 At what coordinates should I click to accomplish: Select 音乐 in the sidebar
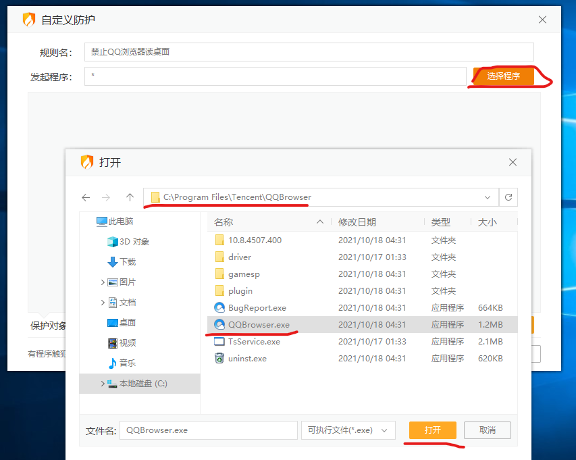128,363
